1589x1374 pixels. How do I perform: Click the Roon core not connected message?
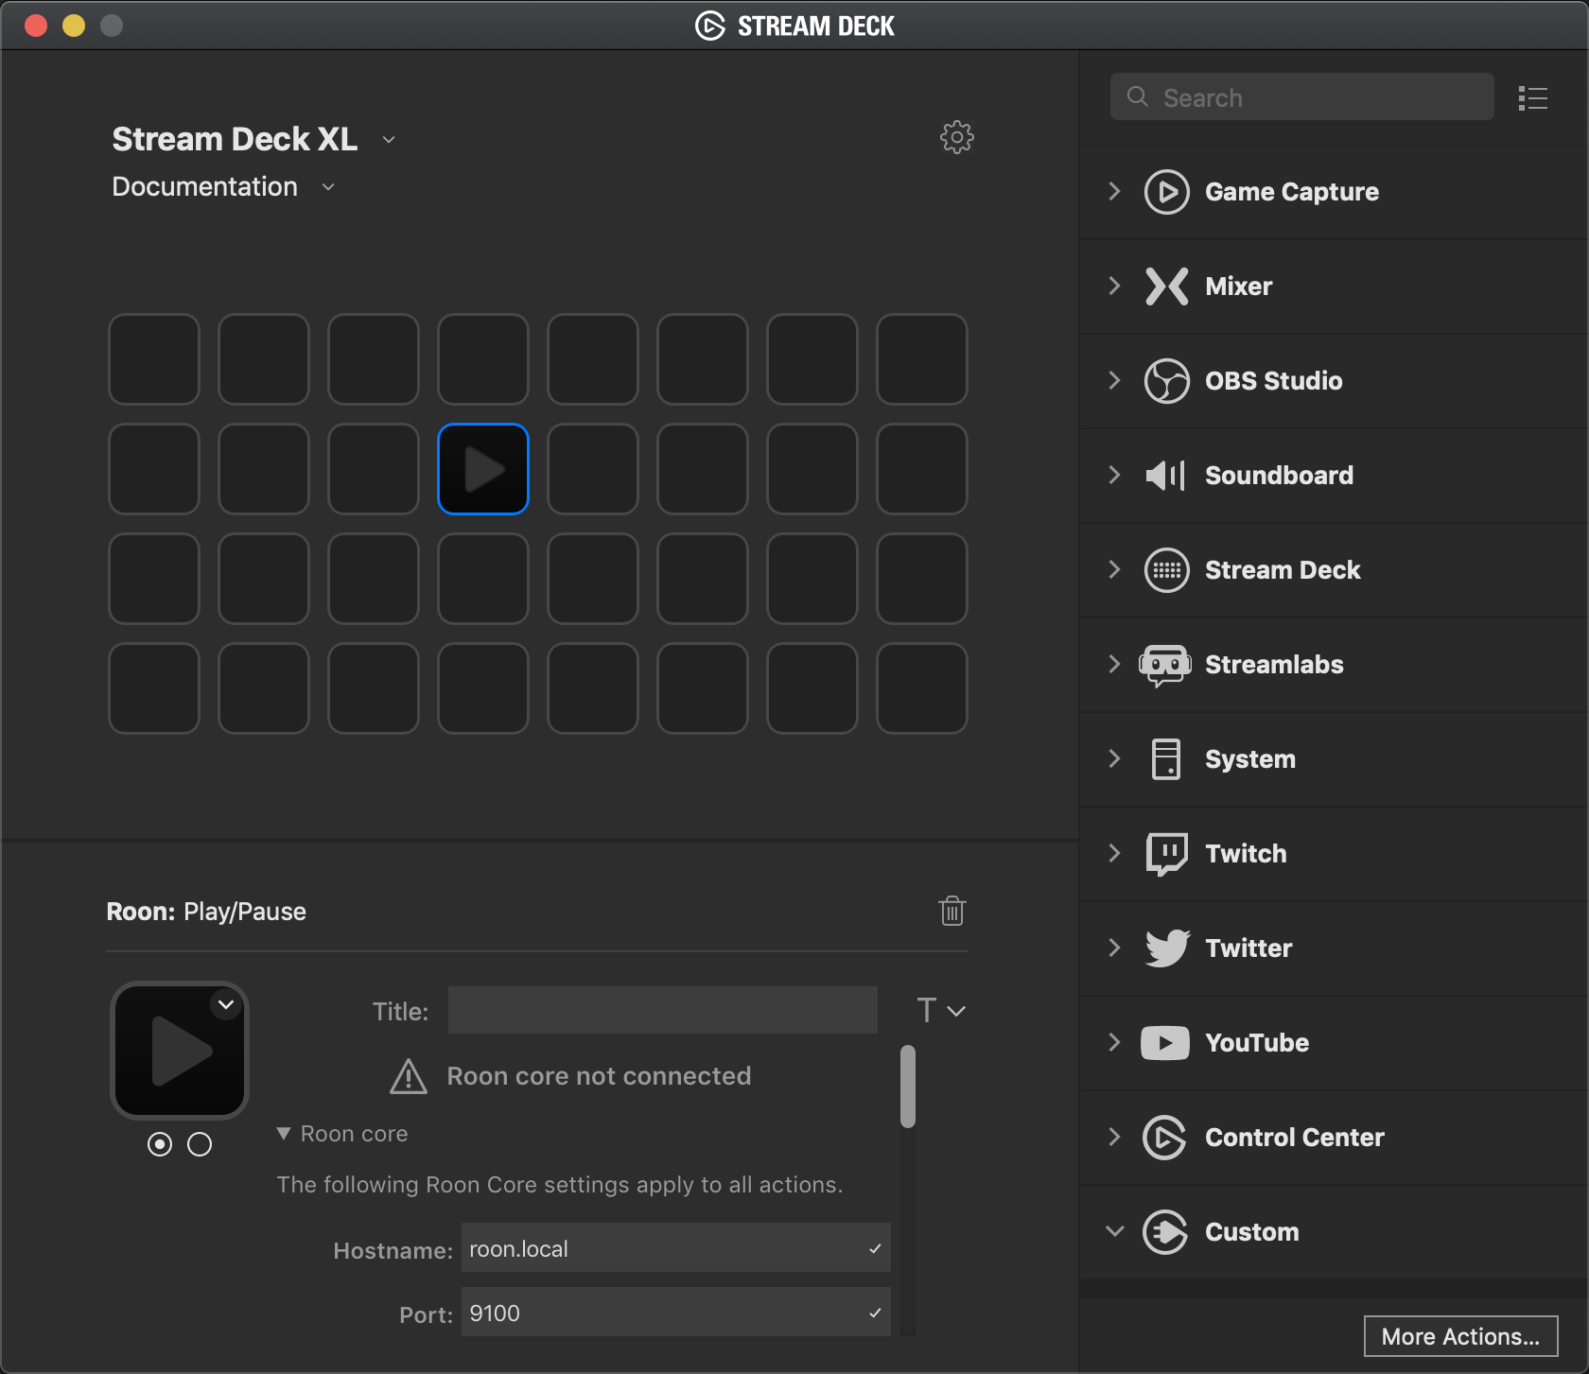[599, 1076]
